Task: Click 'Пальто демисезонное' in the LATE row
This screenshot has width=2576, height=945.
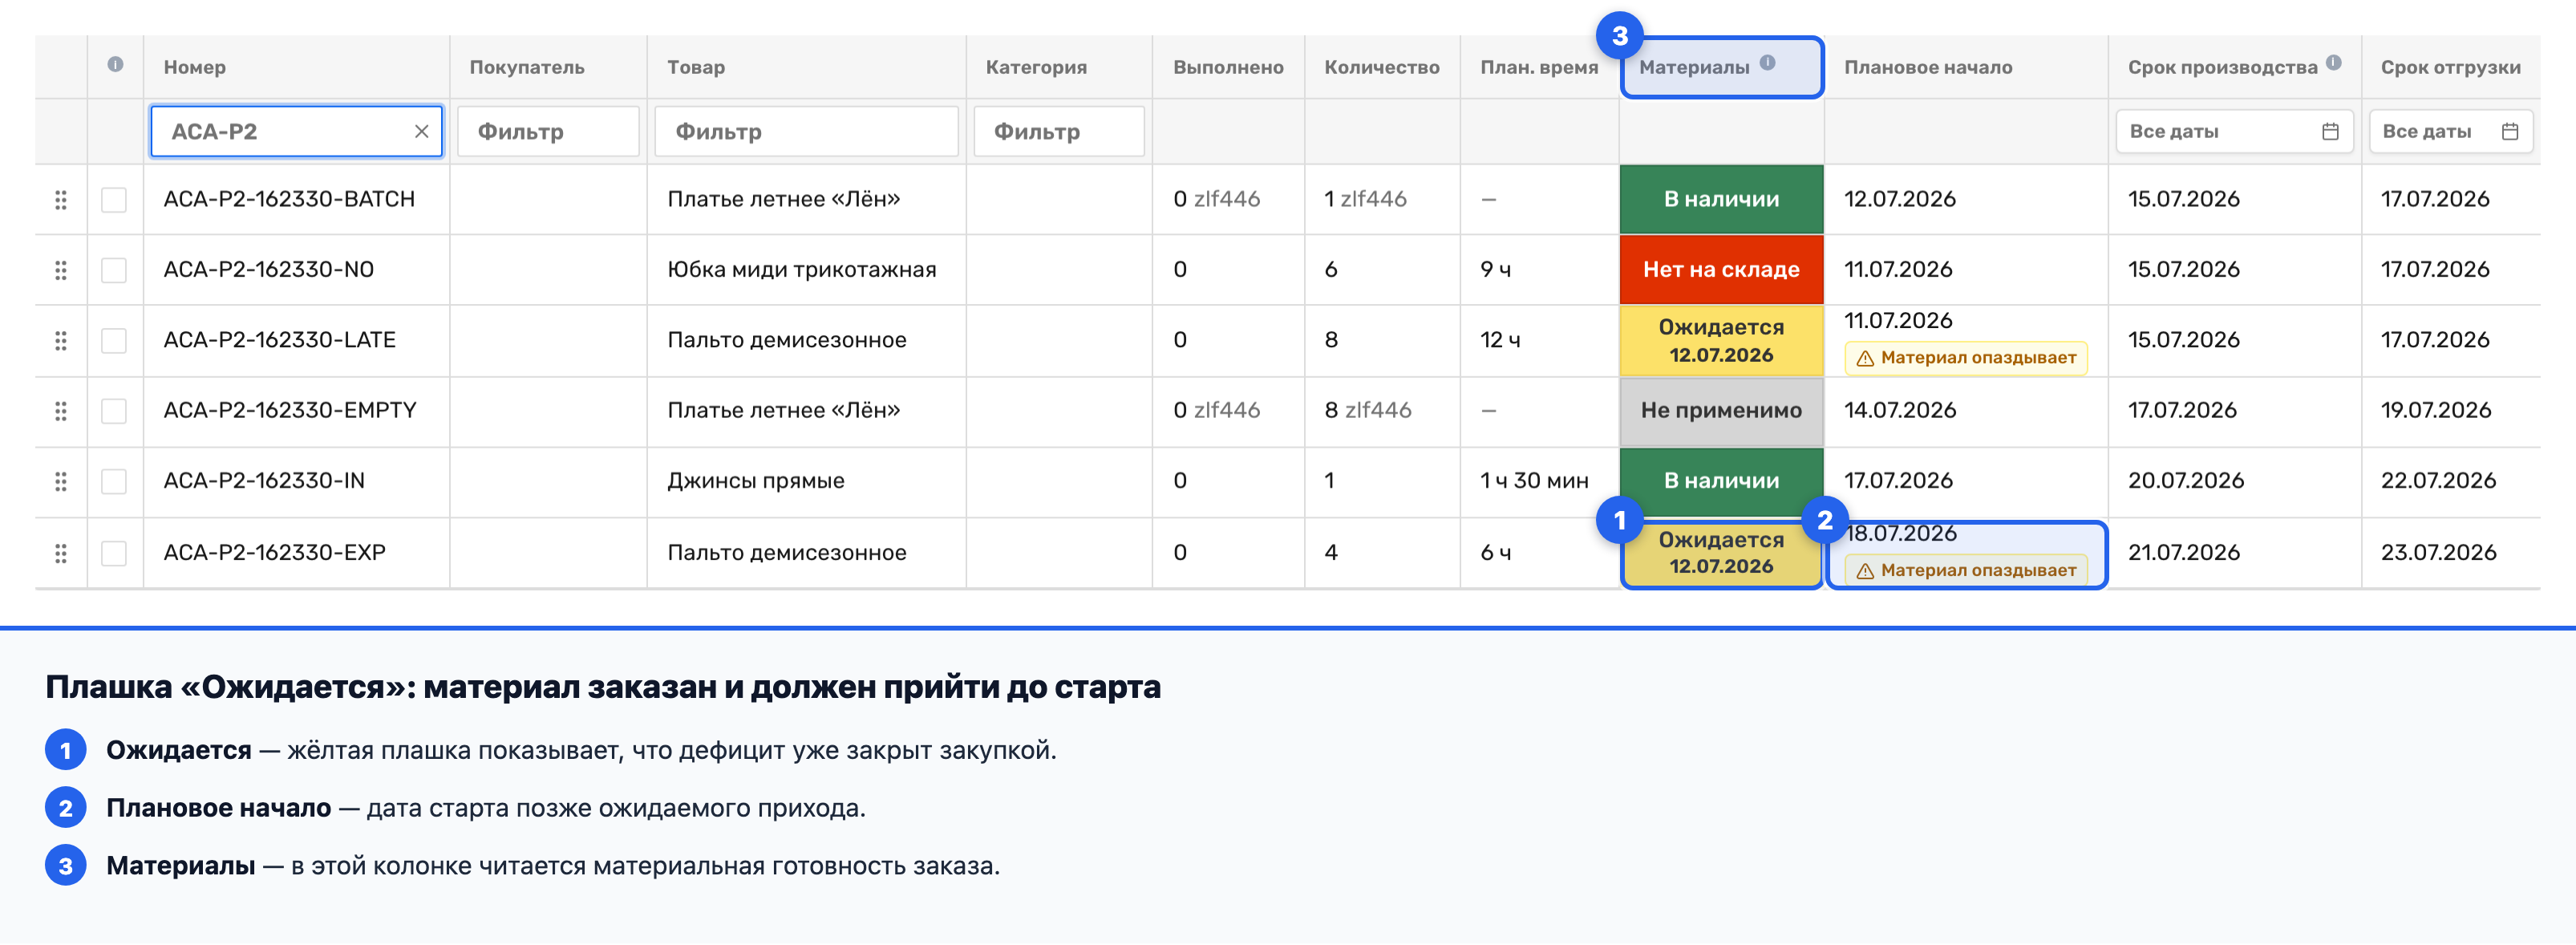Action: click(787, 340)
